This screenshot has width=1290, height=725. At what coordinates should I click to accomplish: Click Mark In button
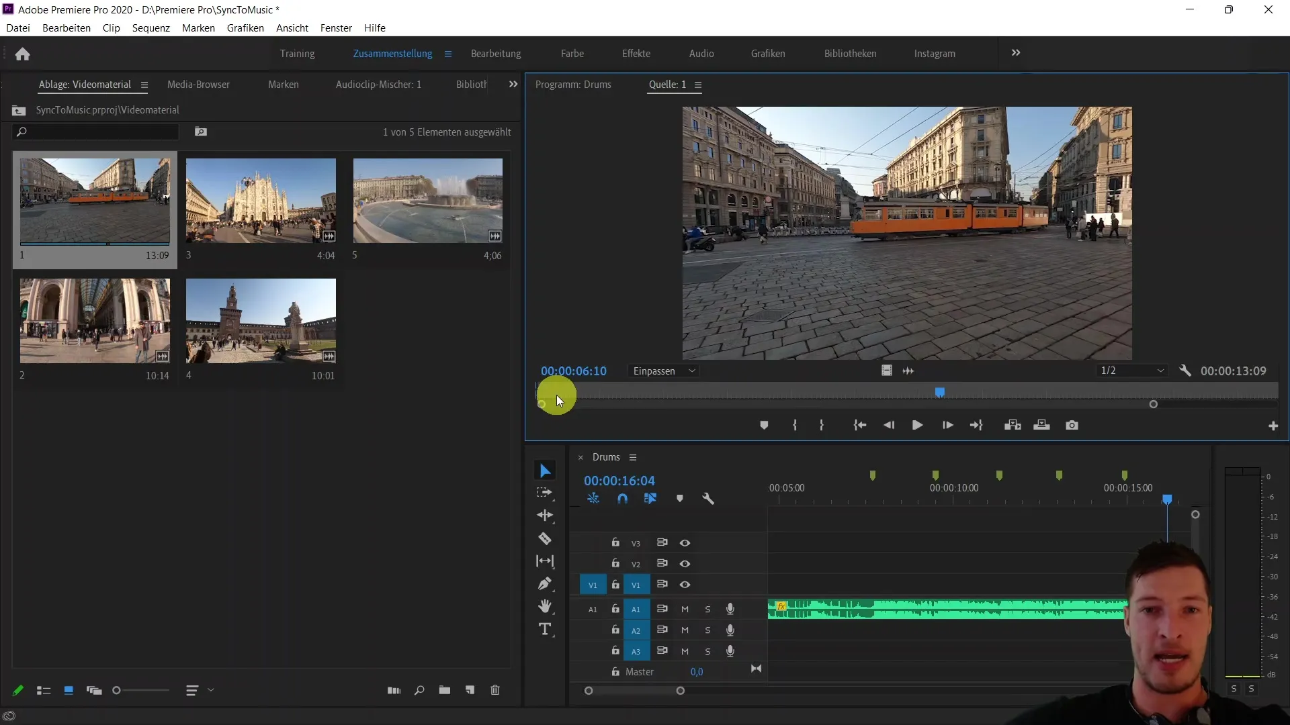coord(795,425)
